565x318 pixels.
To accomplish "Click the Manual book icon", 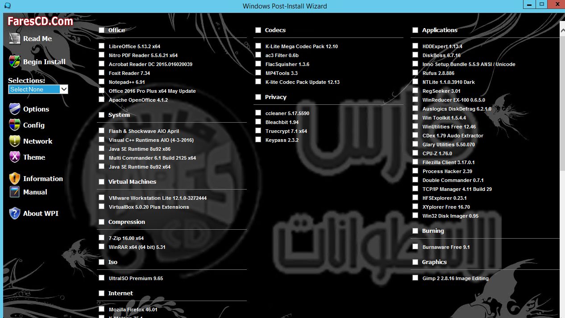I will point(15,192).
